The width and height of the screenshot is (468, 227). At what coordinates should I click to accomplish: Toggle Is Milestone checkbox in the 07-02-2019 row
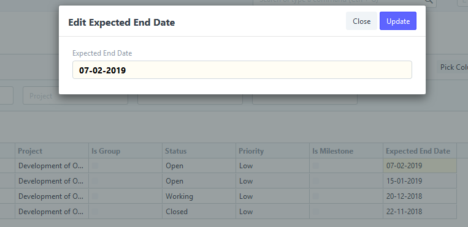click(x=315, y=166)
